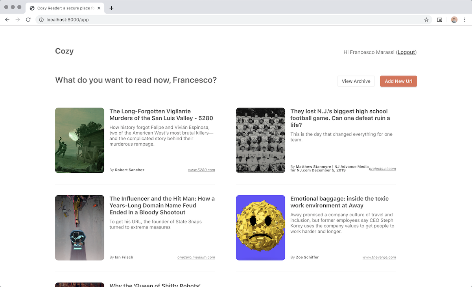Click the Felipe and Vivián Espinosa description
This screenshot has width=472, height=287.
click(x=161, y=135)
